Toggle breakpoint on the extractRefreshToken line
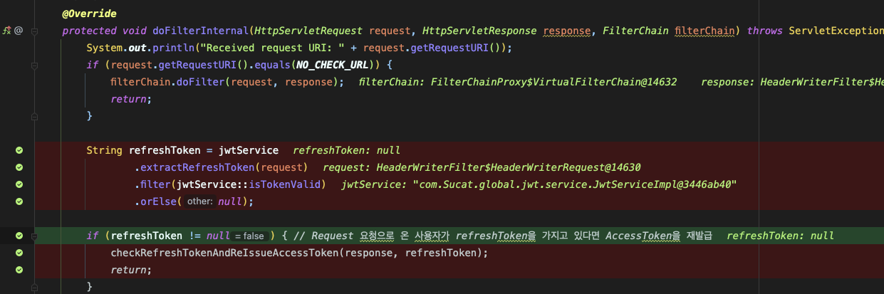884x294 pixels. tap(19, 167)
